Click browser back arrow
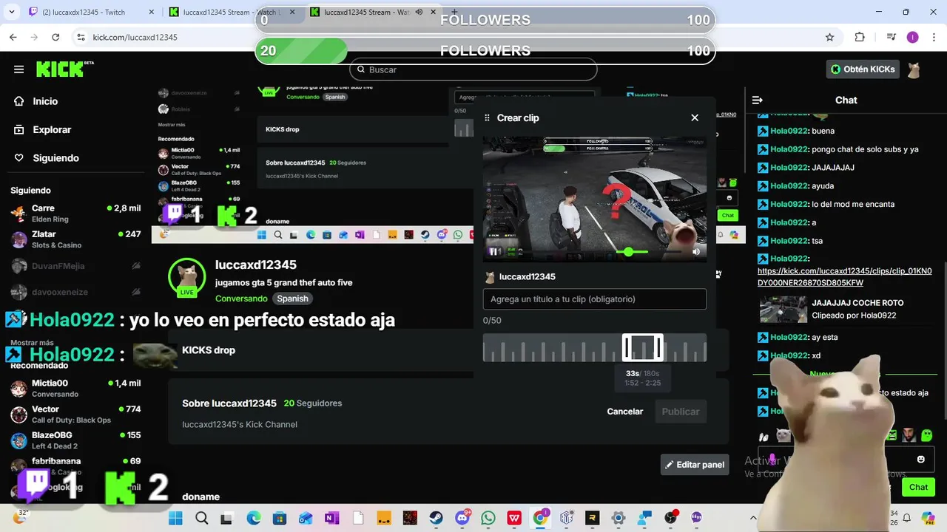Viewport: 947px width, 532px height. (x=13, y=37)
